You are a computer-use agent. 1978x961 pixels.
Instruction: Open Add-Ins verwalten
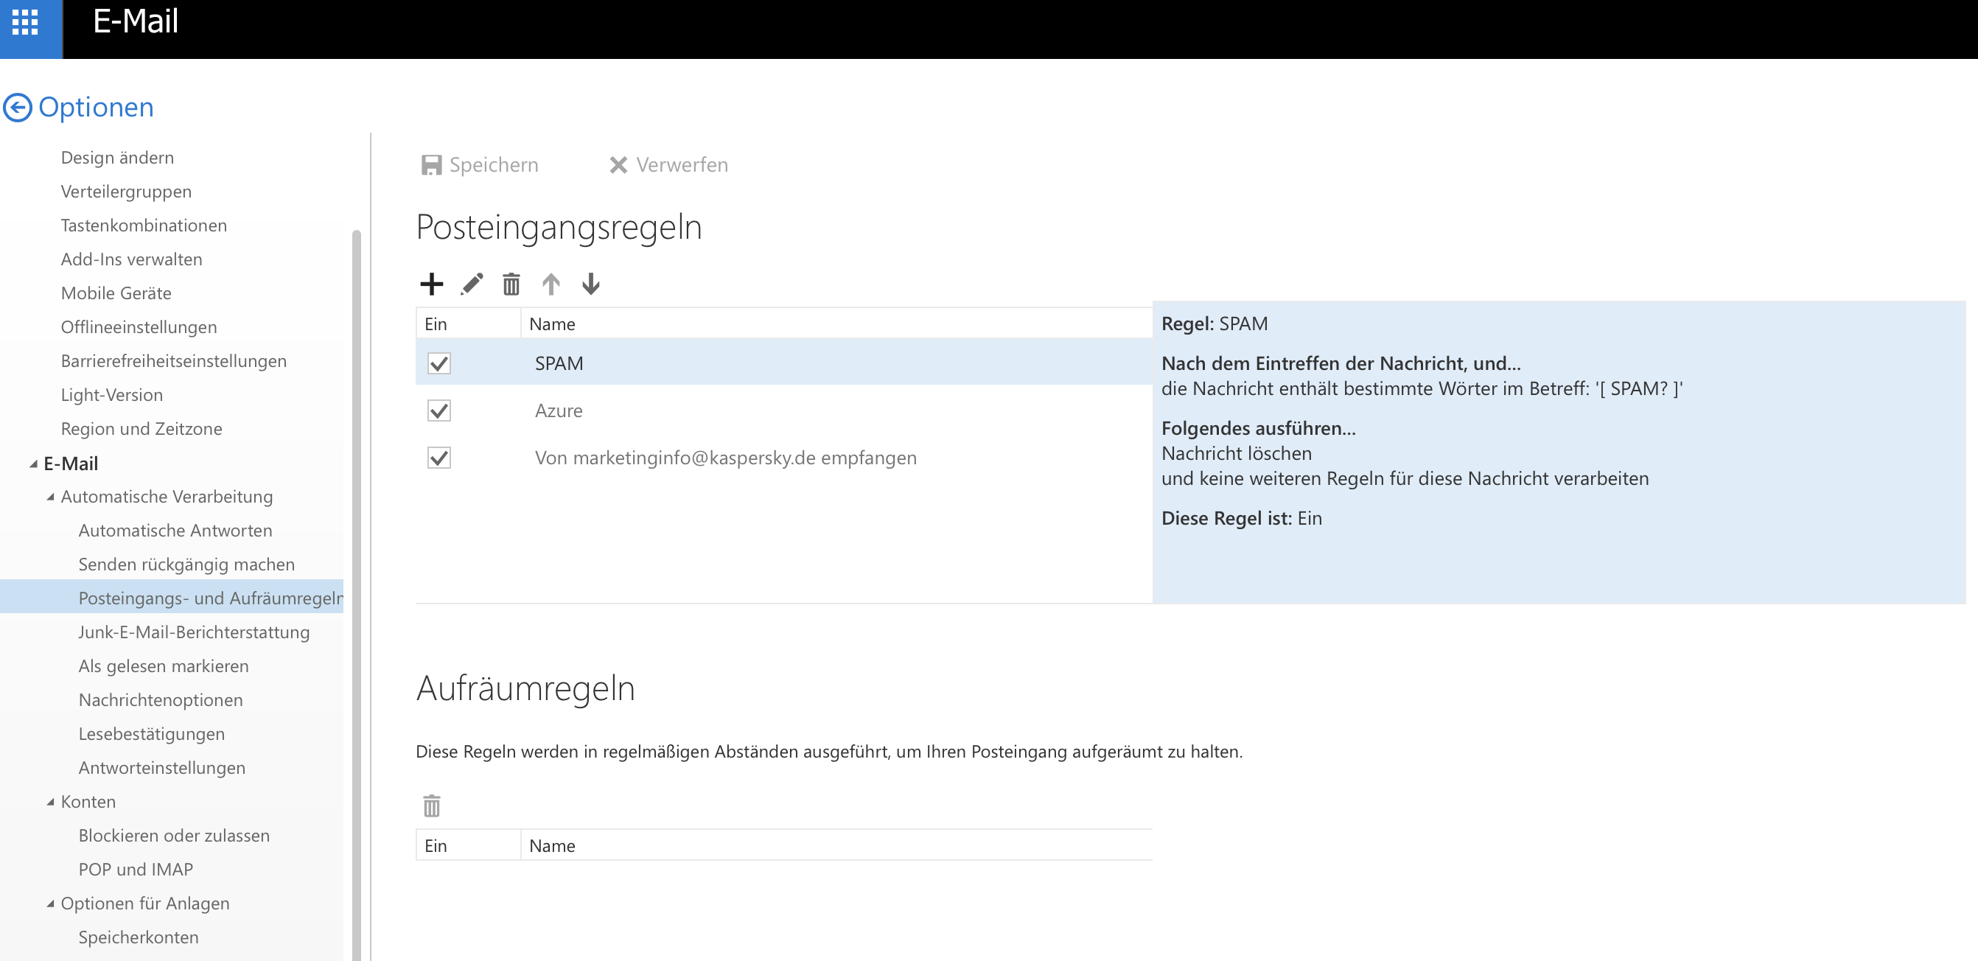tap(131, 259)
